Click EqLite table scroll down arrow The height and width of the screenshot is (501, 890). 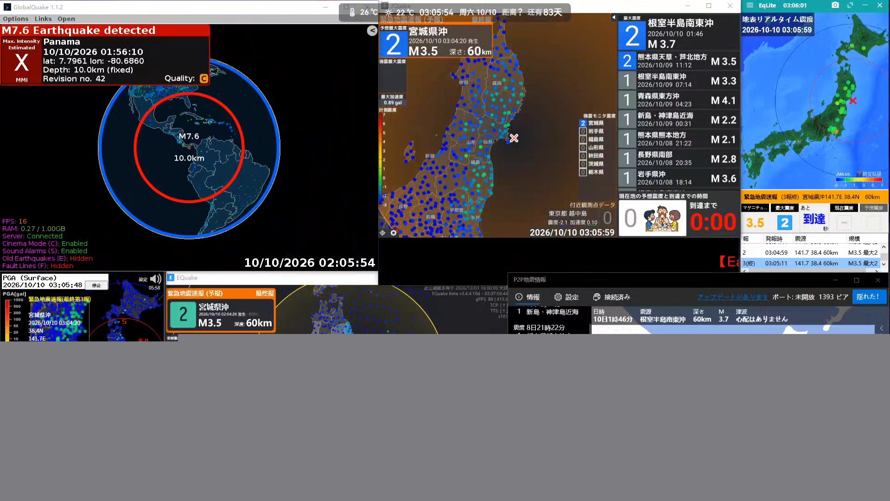coord(884,264)
